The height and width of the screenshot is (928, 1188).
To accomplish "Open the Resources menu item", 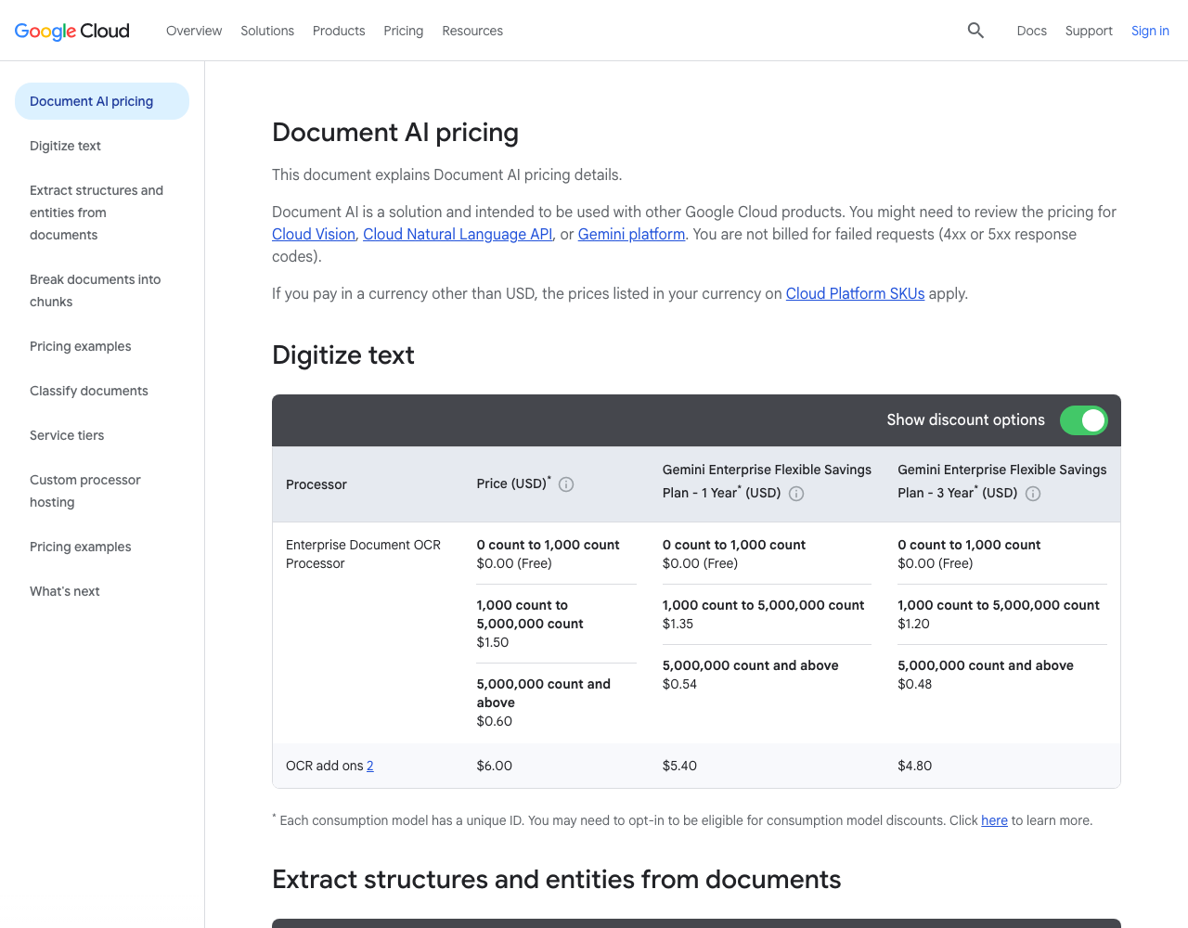I will click(x=472, y=31).
